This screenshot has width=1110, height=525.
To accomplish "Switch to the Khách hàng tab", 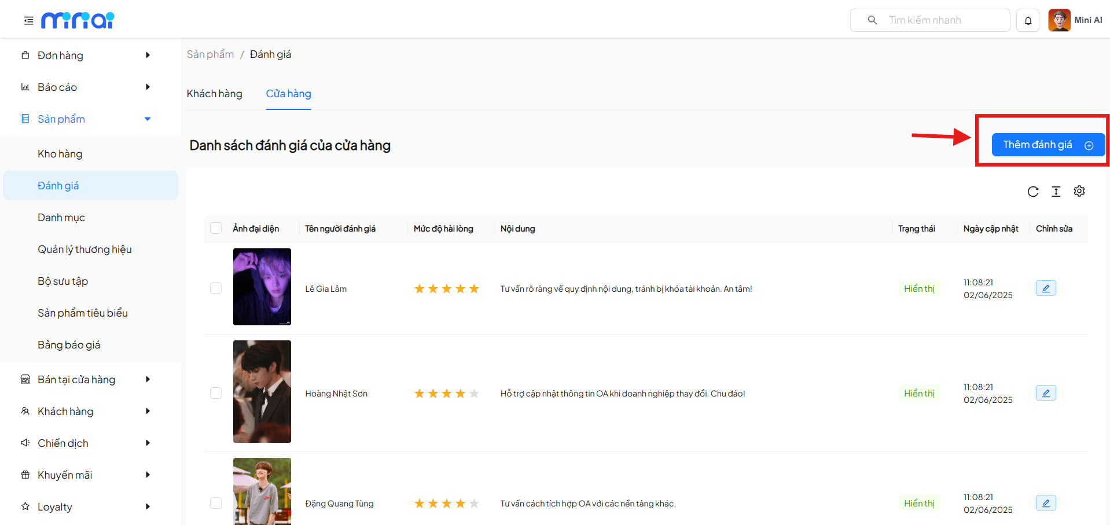I will [215, 94].
